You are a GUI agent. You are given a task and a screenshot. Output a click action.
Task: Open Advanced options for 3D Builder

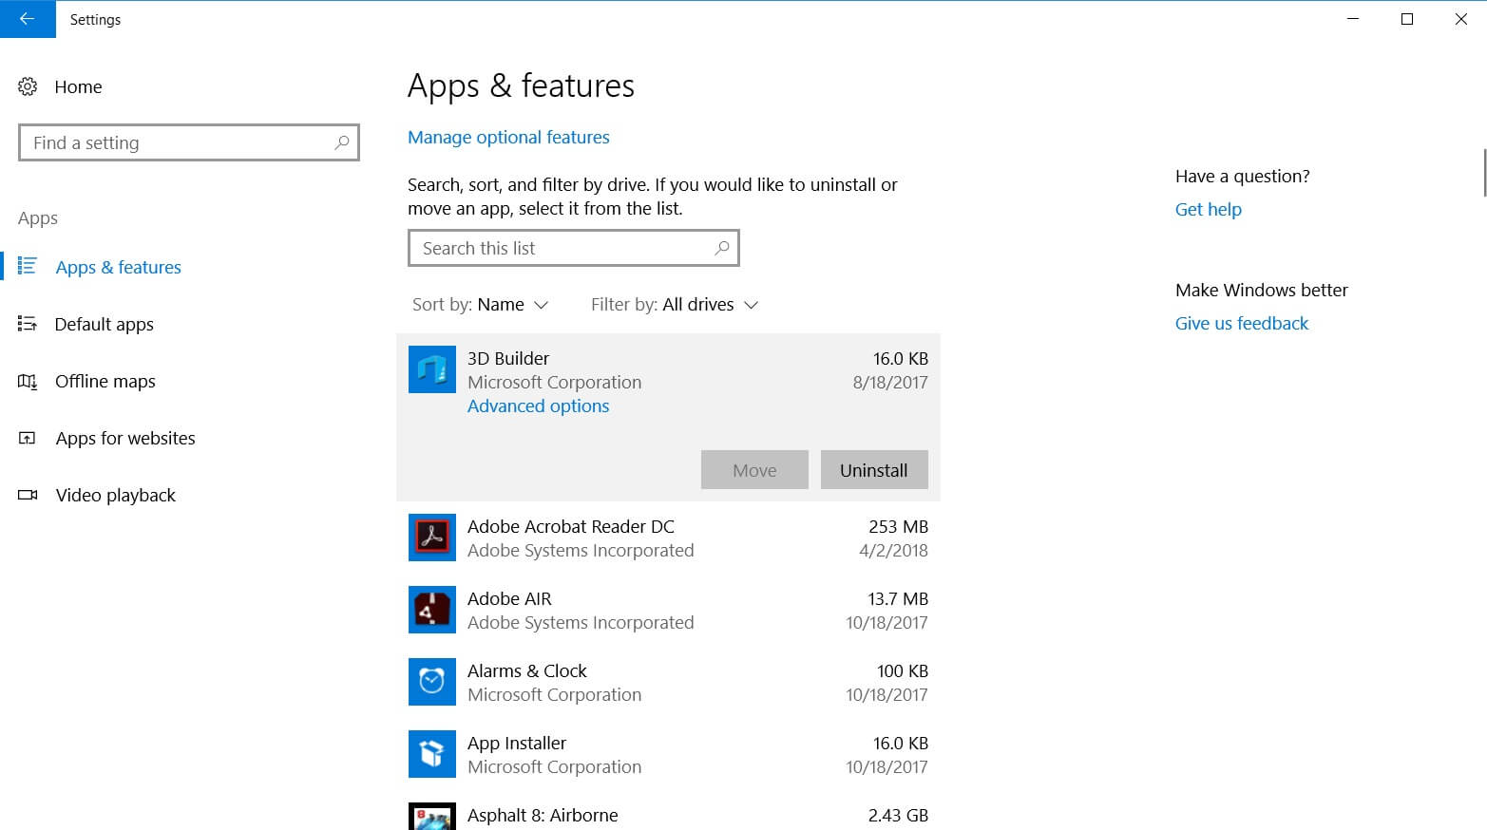point(538,406)
